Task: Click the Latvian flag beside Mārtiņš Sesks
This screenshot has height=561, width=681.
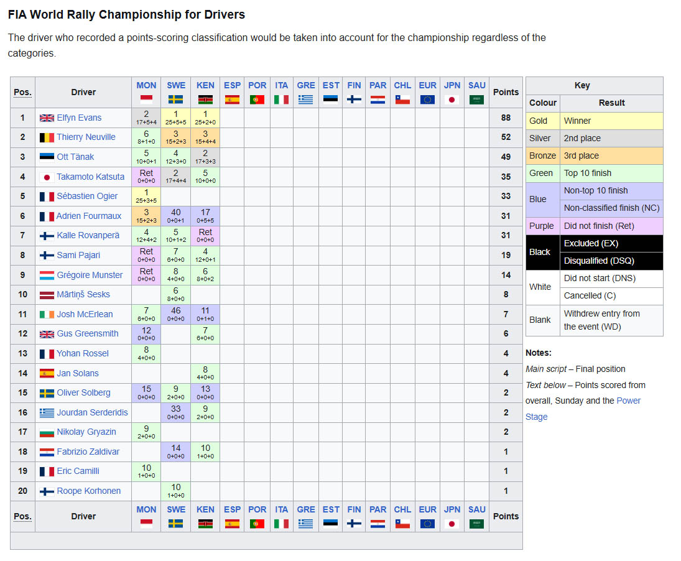Action: click(x=47, y=294)
